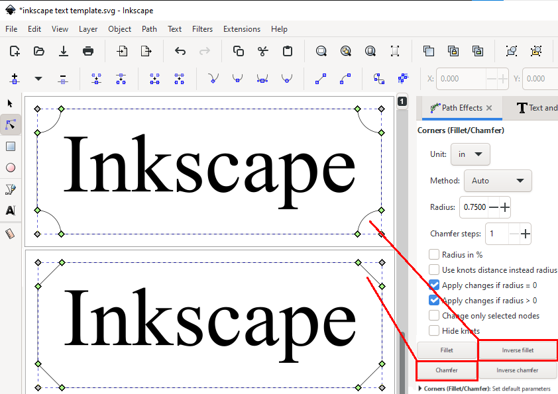Make selected nodes smooth
558x394 pixels.
pyautogui.click(x=237, y=79)
